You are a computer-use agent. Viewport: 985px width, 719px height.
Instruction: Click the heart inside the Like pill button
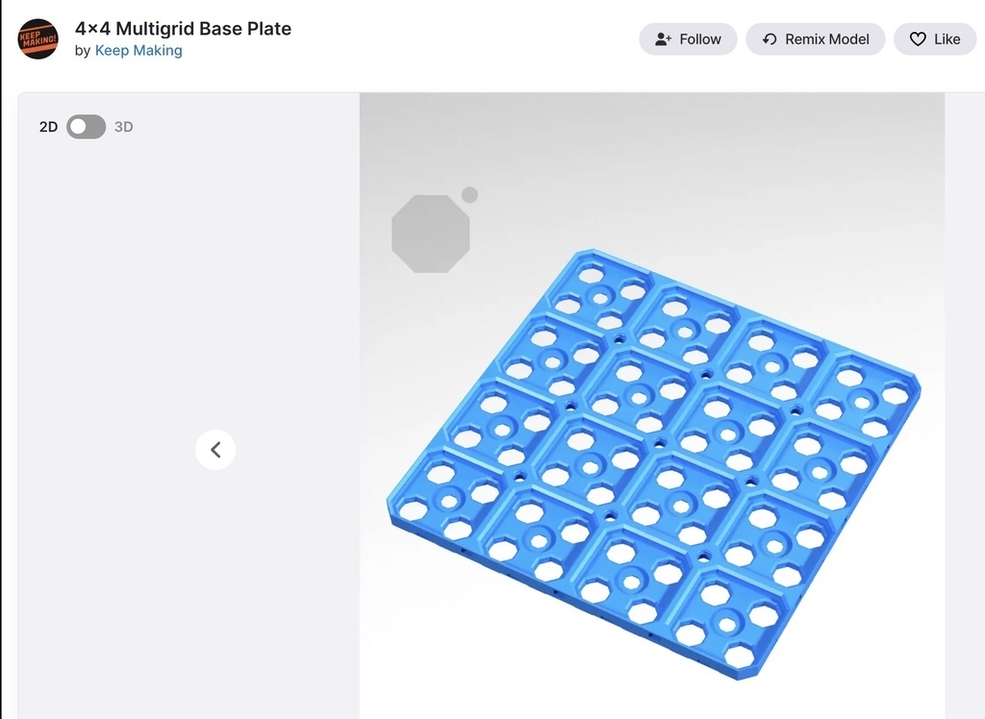pos(919,39)
